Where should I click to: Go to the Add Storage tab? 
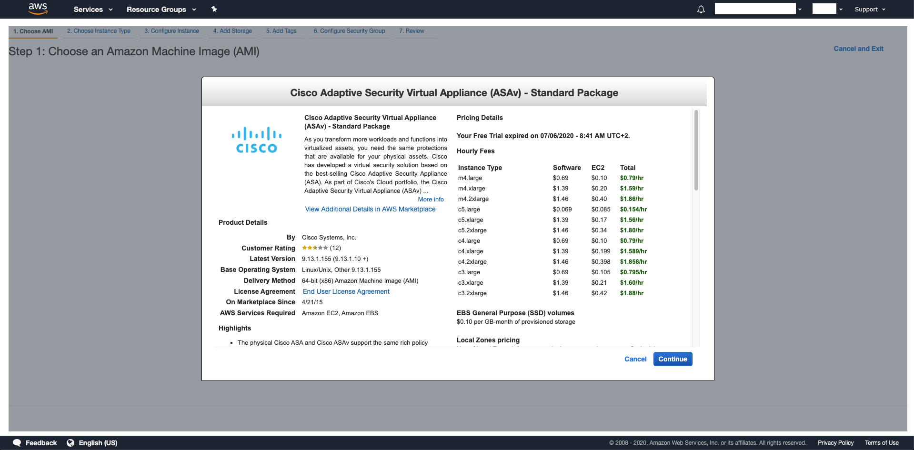click(x=232, y=31)
